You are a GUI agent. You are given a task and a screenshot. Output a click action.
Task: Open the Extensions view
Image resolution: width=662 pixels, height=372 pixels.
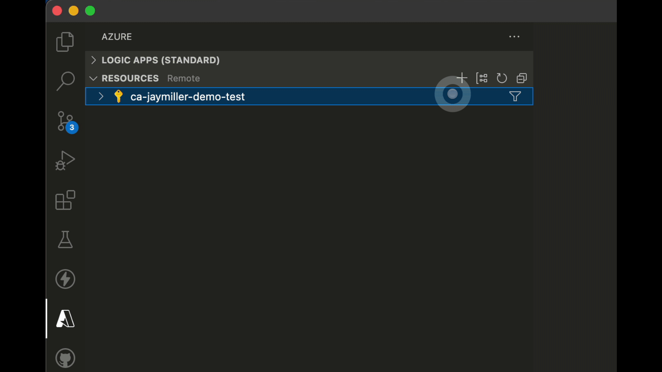click(x=65, y=200)
